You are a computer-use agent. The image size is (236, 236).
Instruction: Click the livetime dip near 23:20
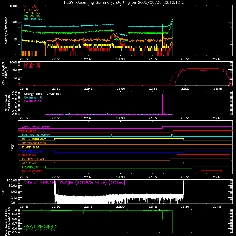point(163,215)
